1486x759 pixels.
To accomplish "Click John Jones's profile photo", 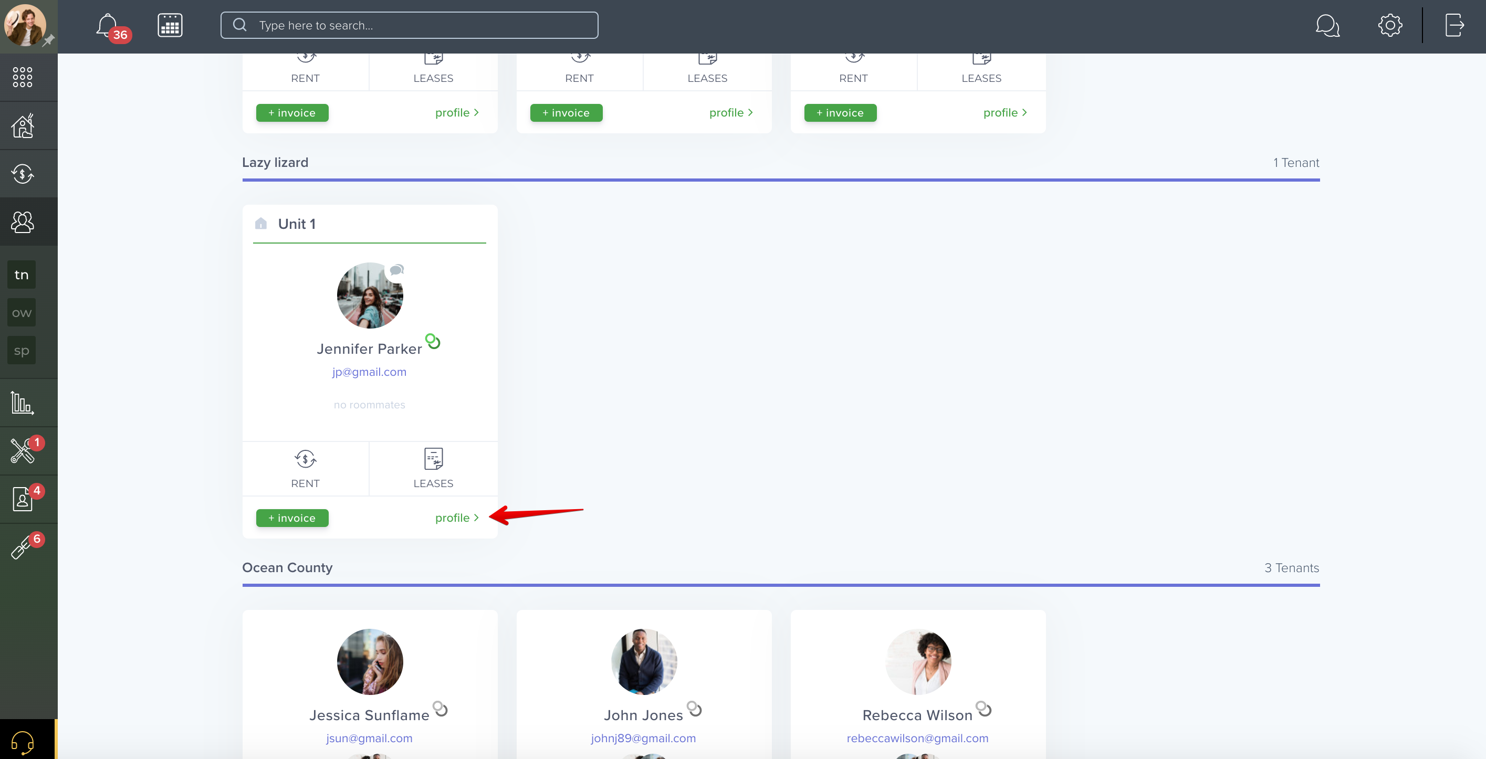I will (644, 661).
